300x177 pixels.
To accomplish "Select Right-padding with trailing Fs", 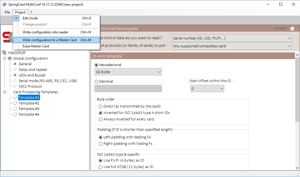I will tap(100, 144).
